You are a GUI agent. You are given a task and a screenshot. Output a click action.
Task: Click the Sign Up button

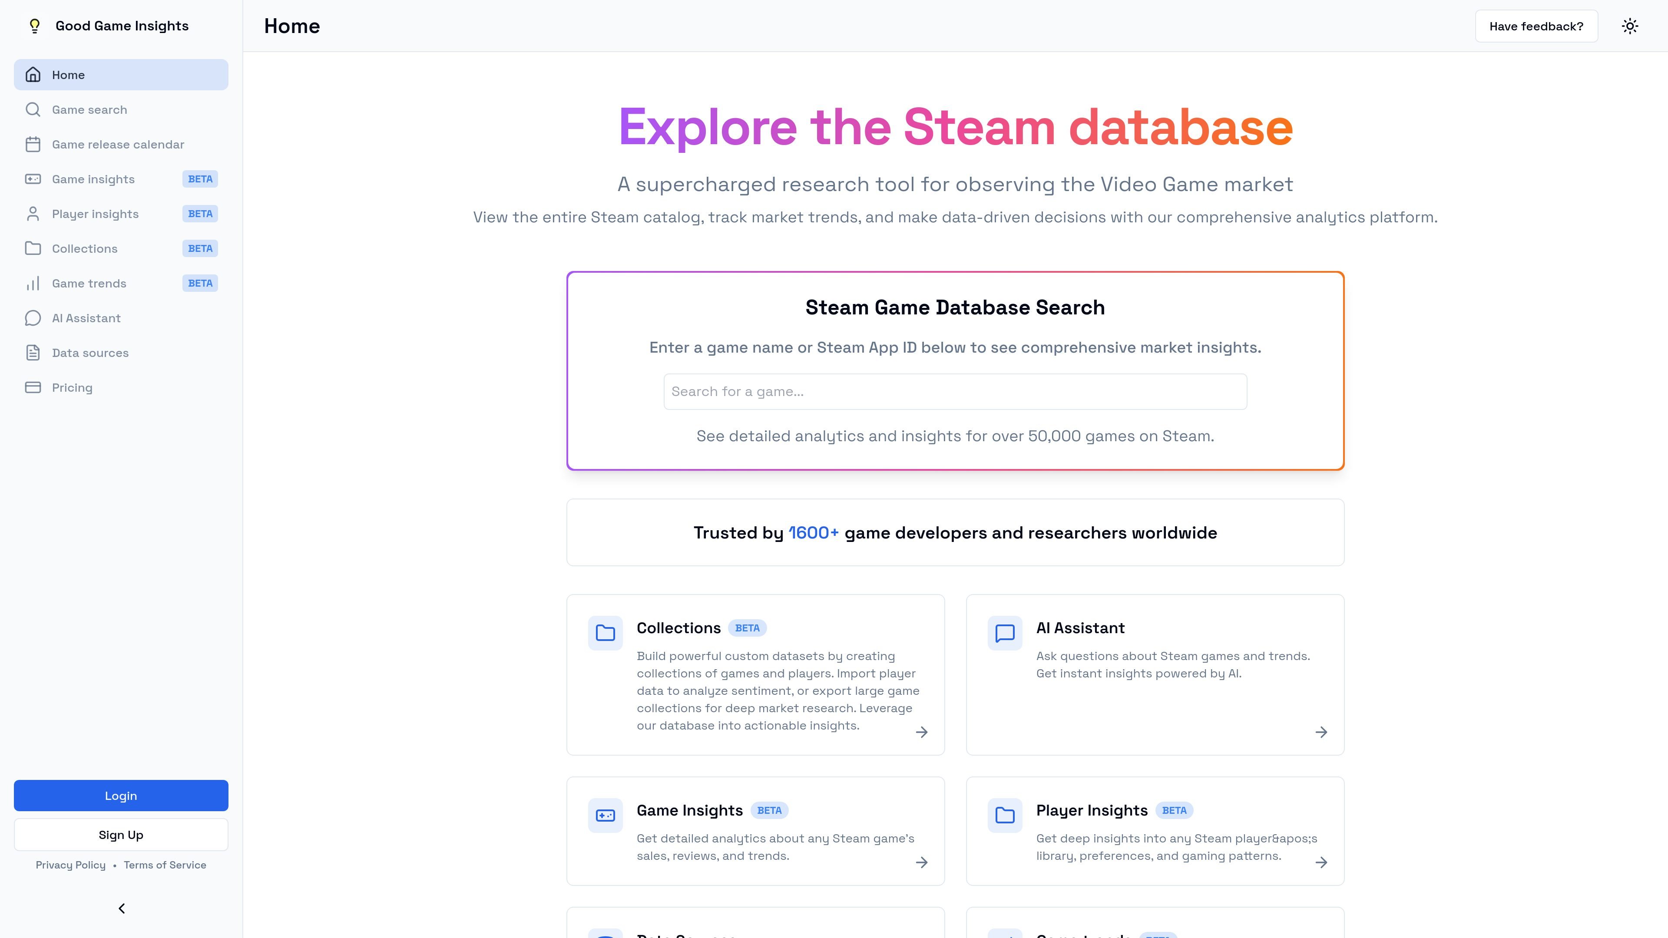(121, 835)
